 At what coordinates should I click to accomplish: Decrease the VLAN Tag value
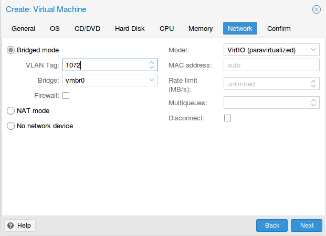point(152,68)
